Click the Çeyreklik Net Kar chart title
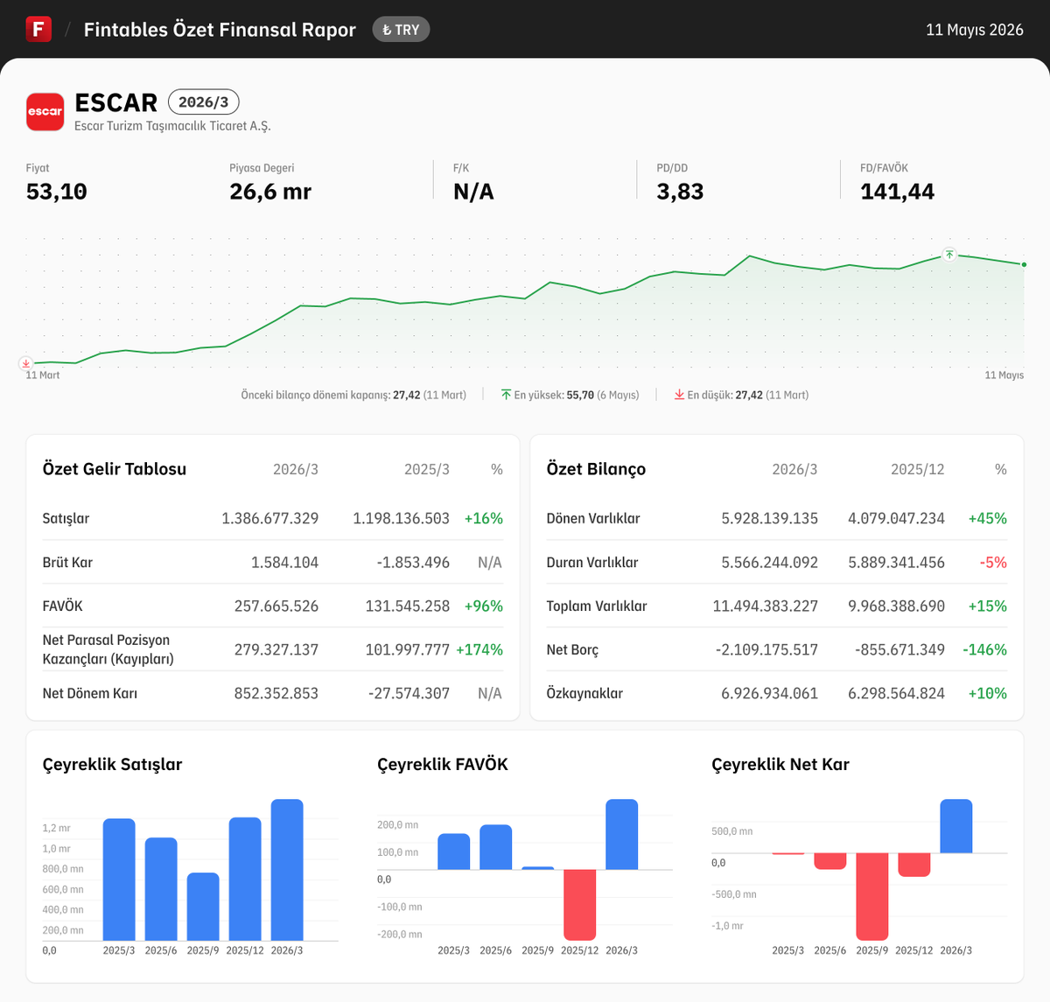Image resolution: width=1050 pixels, height=1002 pixels. (780, 764)
